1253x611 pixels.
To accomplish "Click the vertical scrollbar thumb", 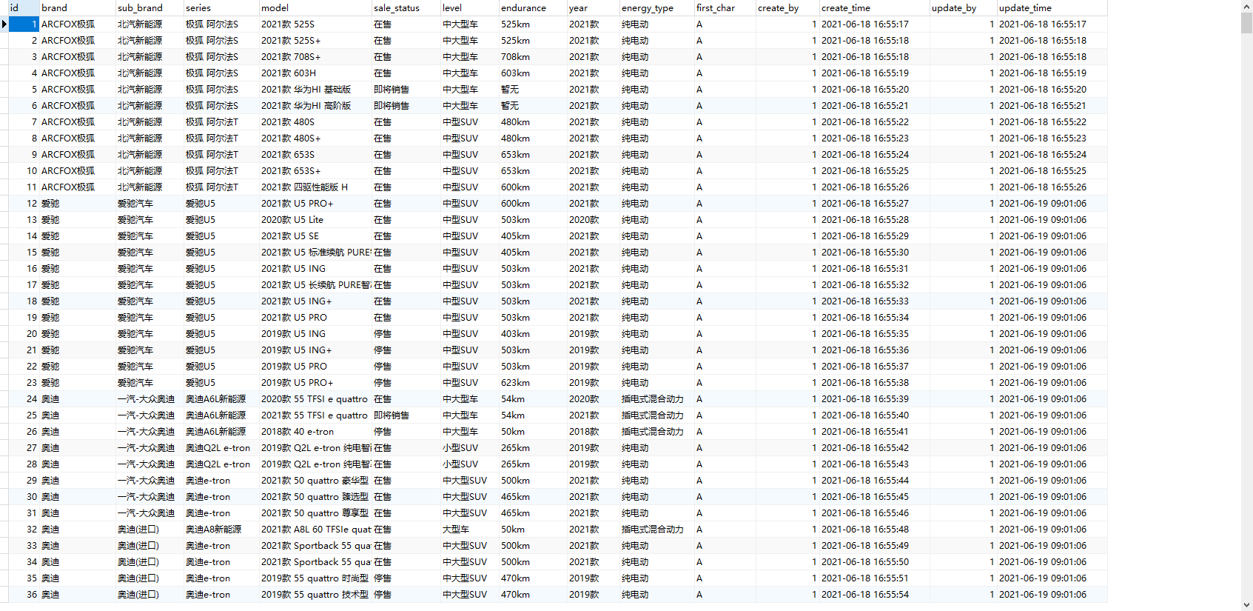I will click(x=1246, y=22).
